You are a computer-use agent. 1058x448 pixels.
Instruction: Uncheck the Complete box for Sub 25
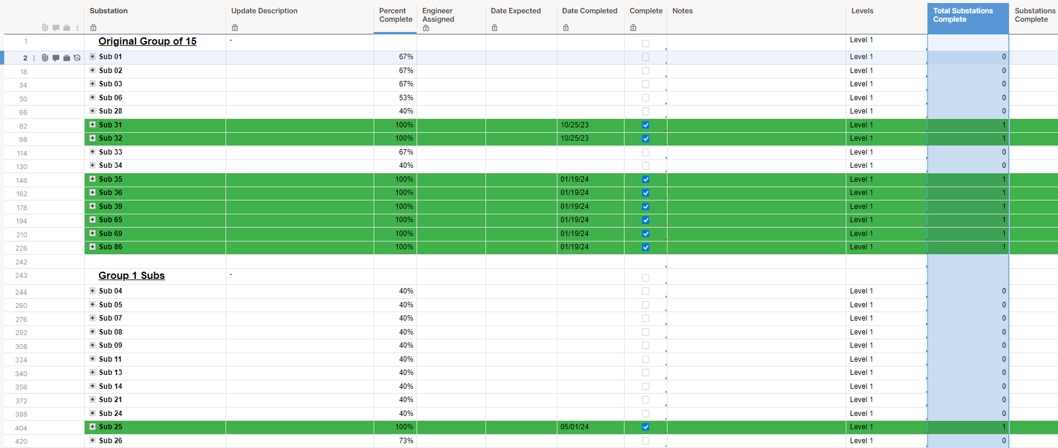click(646, 427)
